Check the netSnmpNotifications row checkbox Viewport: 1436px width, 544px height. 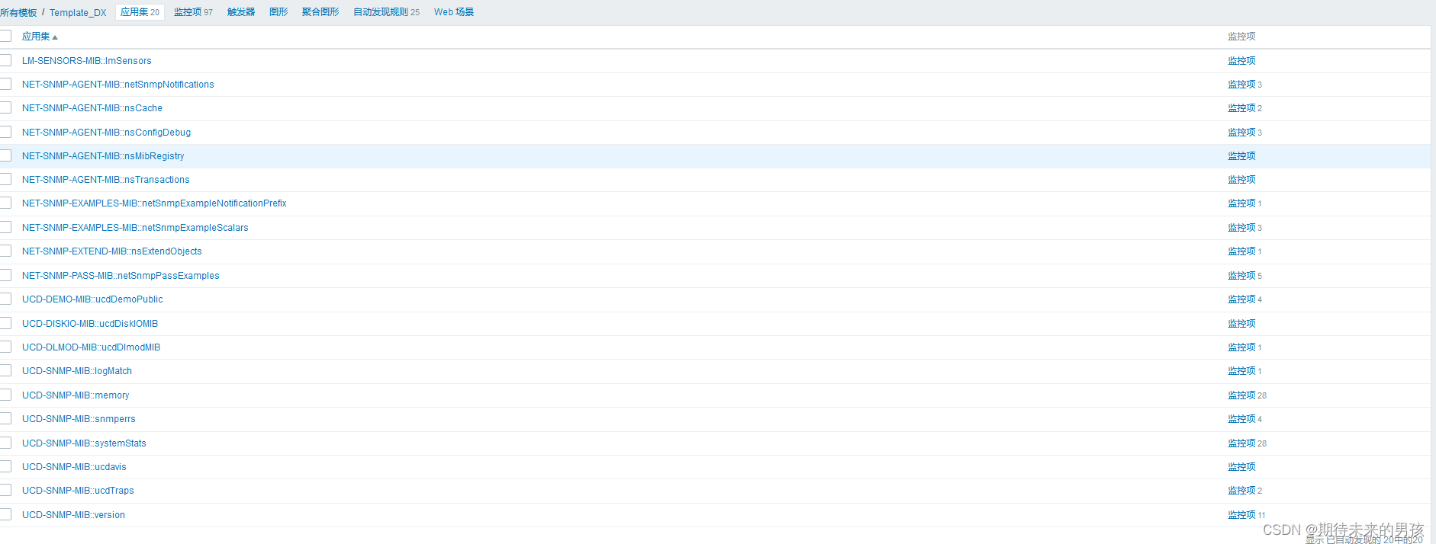[5, 84]
